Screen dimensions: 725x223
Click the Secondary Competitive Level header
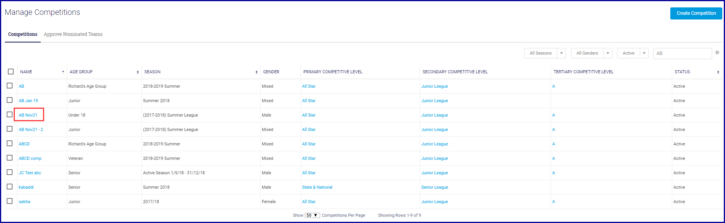(455, 72)
